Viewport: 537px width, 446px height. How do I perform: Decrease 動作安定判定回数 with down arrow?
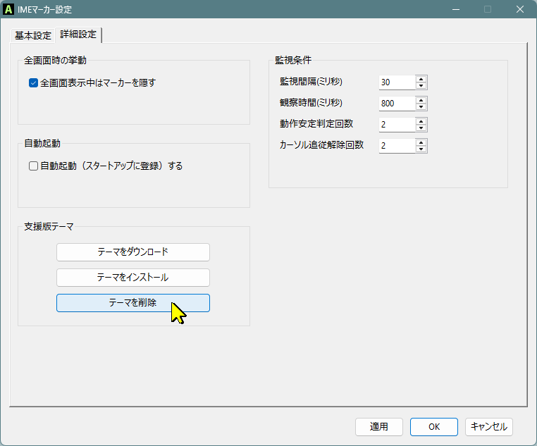click(x=421, y=128)
